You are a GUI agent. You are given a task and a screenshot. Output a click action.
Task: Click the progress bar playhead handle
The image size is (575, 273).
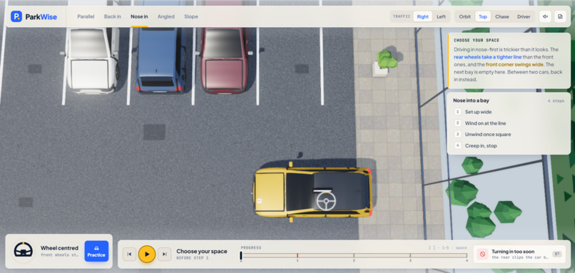pyautogui.click(x=241, y=255)
